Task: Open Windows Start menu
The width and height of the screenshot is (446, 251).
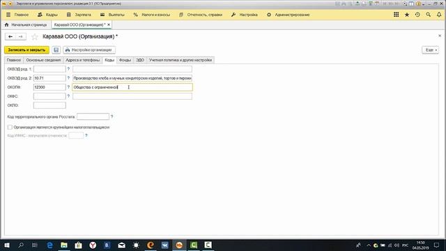Action: click(6, 245)
